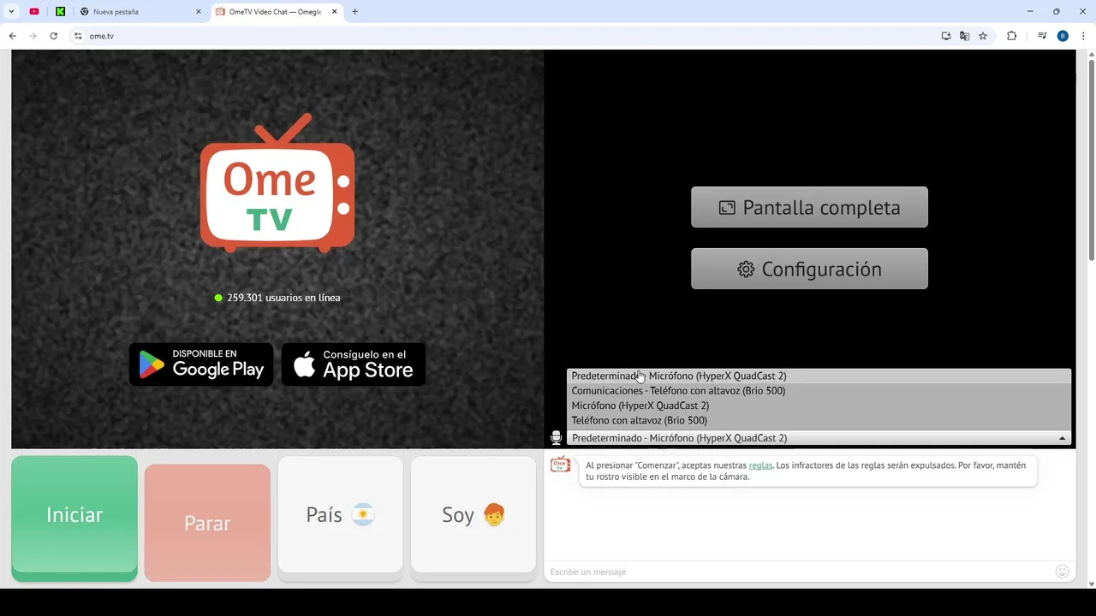Open a new browser tab with plus
The width and height of the screenshot is (1096, 616).
354,12
